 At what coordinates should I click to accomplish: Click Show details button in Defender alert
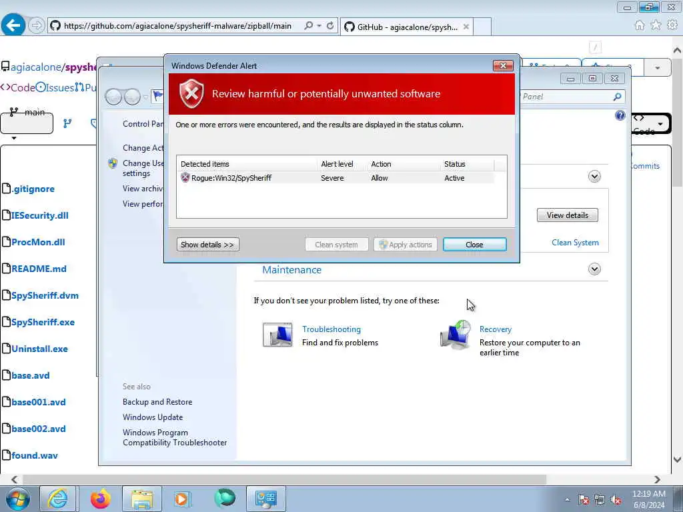[208, 245]
